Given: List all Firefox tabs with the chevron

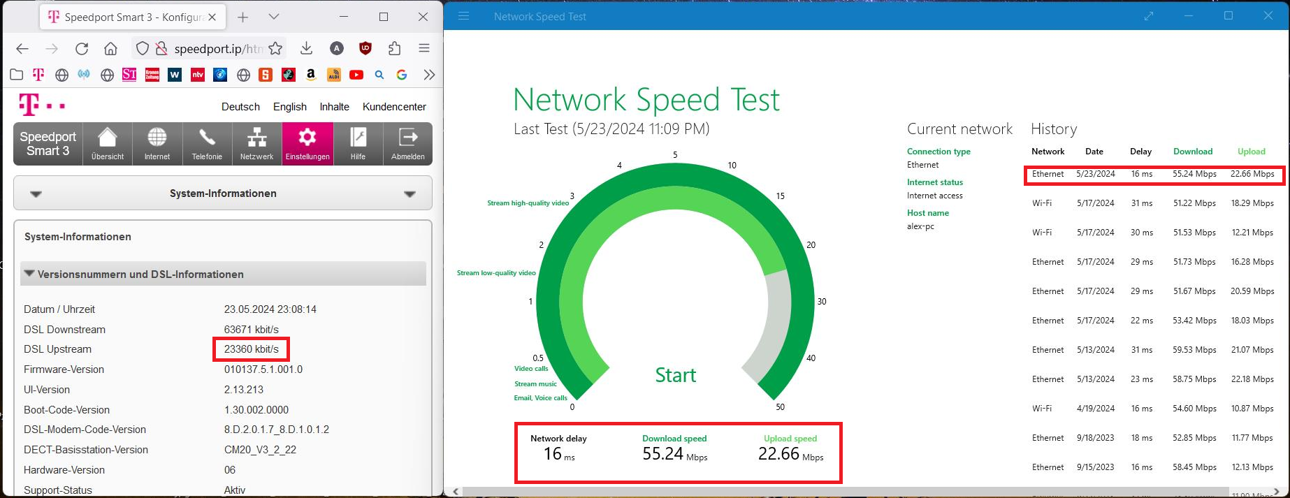Looking at the screenshot, I should (274, 17).
